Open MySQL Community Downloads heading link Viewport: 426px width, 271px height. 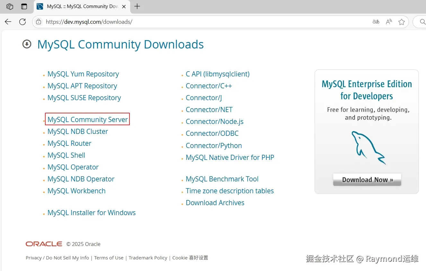120,44
